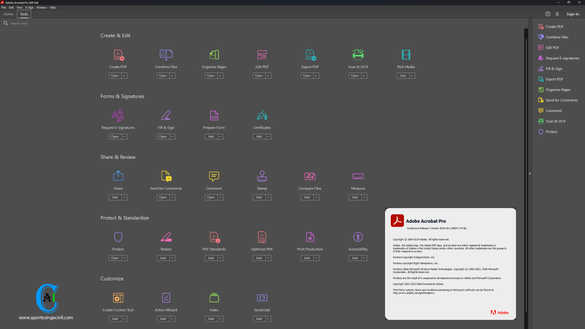This screenshot has height=329, width=585.
Task: Expand the dropdown next to Rich Media's Add button
Action: [412, 75]
